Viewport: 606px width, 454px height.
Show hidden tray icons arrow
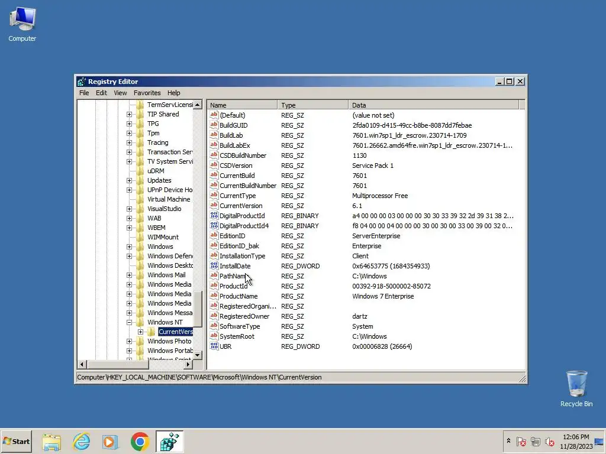click(x=508, y=441)
